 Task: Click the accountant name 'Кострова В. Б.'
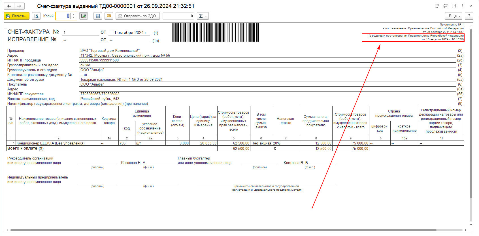296,163
